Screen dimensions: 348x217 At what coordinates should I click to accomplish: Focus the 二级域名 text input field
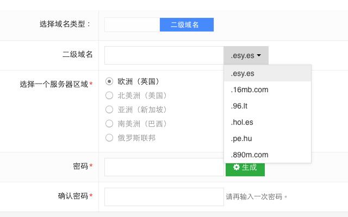164,55
